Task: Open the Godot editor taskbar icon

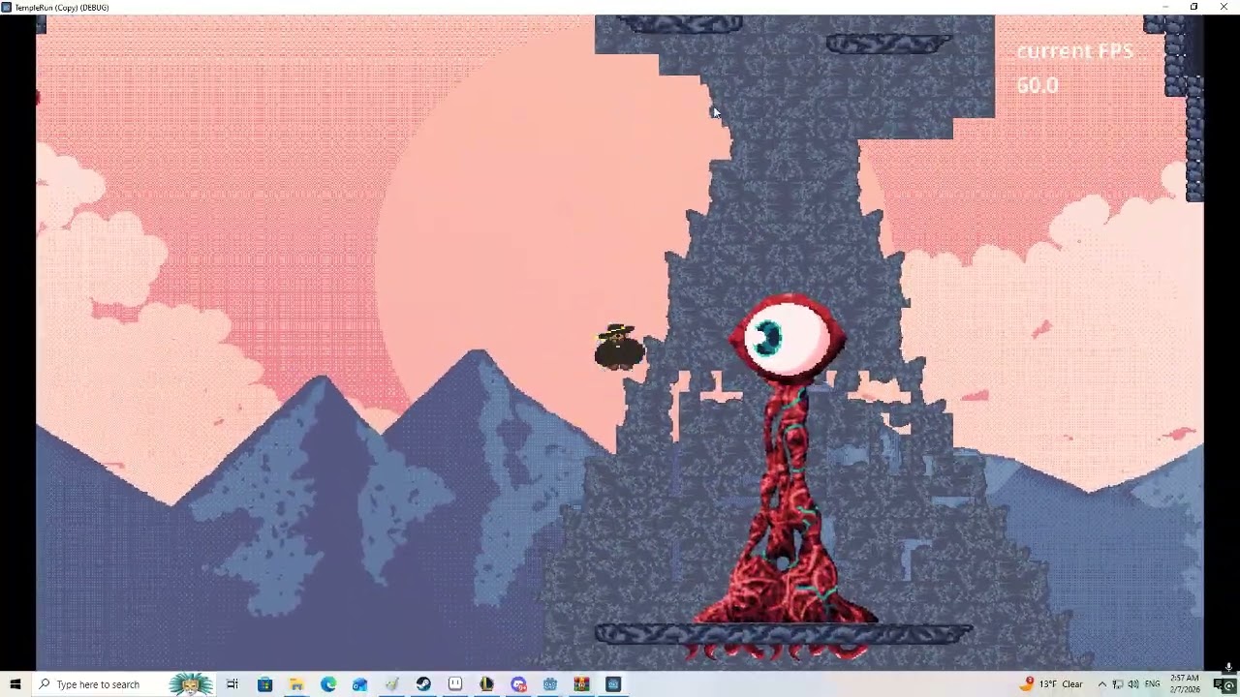Action: [x=550, y=684]
